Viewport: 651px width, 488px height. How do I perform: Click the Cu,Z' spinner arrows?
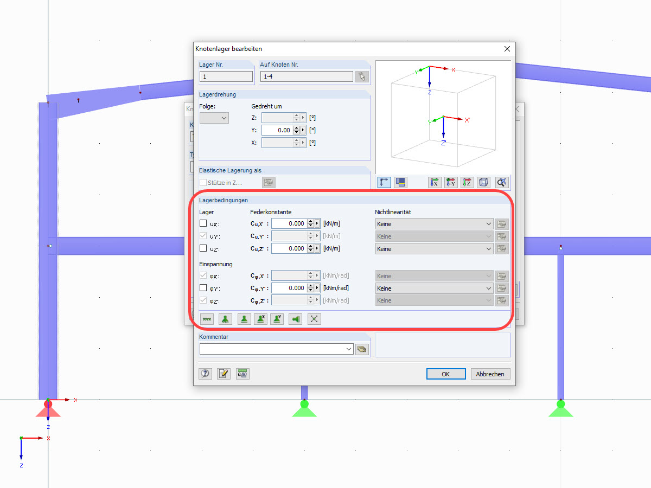pos(311,248)
